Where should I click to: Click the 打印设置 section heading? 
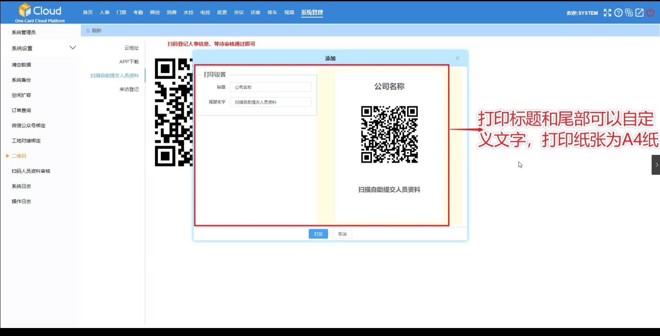pos(214,74)
